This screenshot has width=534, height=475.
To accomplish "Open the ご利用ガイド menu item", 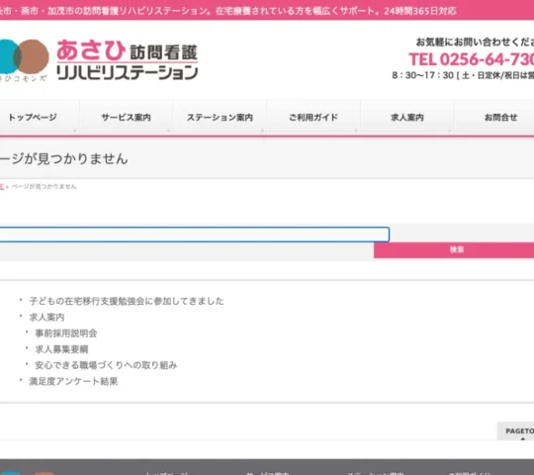I will [313, 118].
